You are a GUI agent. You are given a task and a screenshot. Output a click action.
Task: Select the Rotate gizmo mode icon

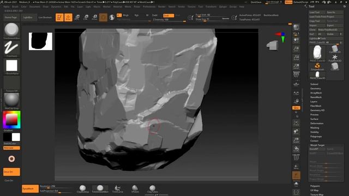[94, 17]
